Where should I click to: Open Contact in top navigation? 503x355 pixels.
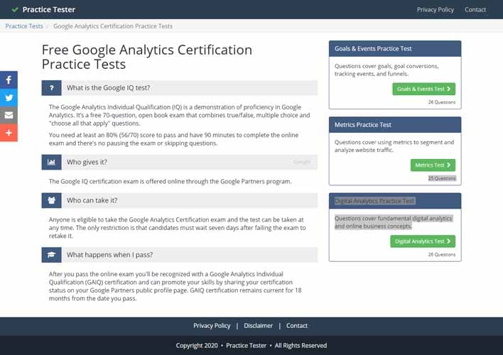point(475,10)
